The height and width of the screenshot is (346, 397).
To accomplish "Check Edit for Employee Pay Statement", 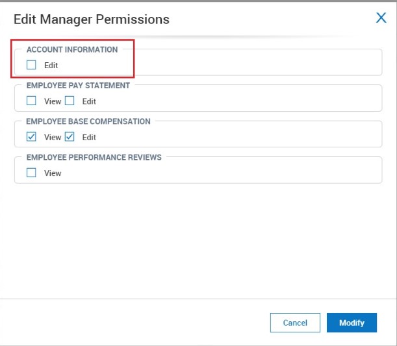I will [x=70, y=101].
